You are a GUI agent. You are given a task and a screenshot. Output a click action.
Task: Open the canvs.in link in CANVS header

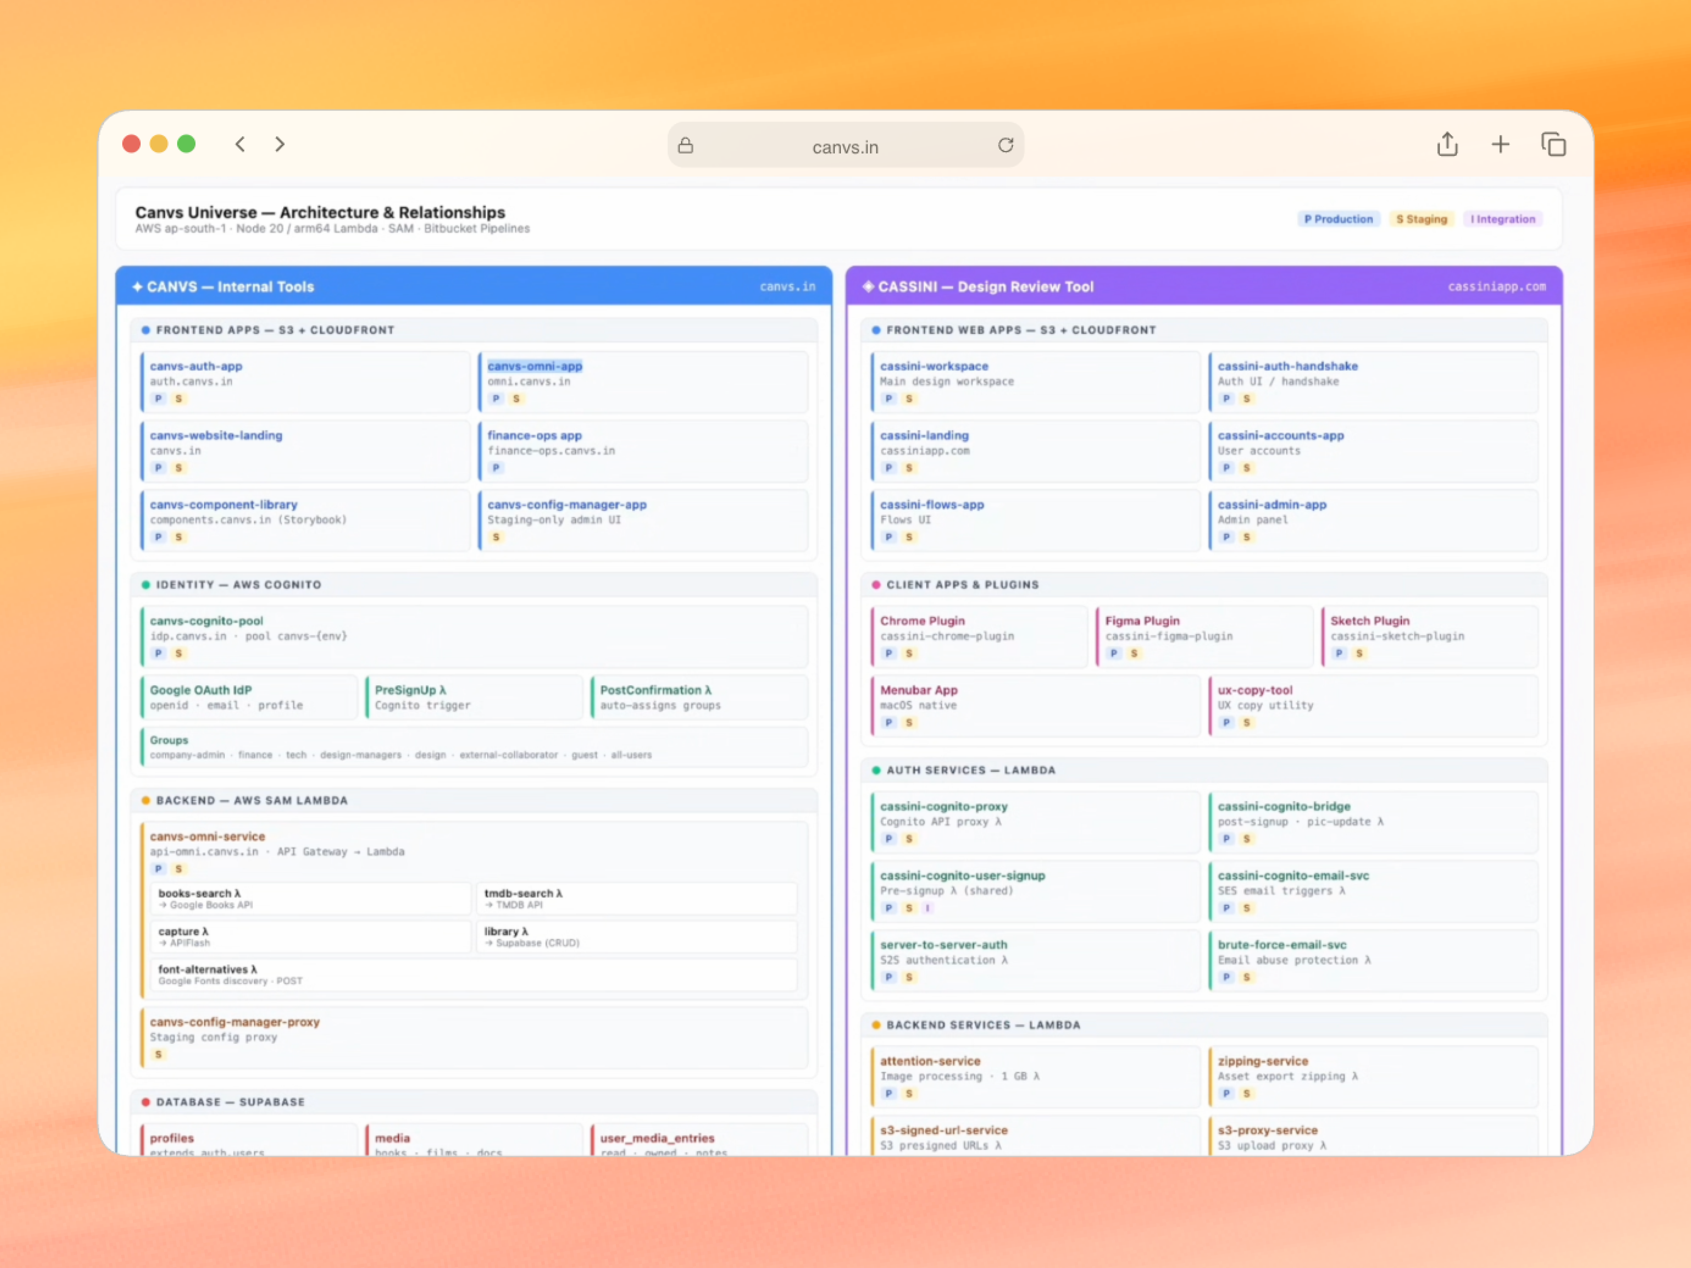[x=787, y=286]
